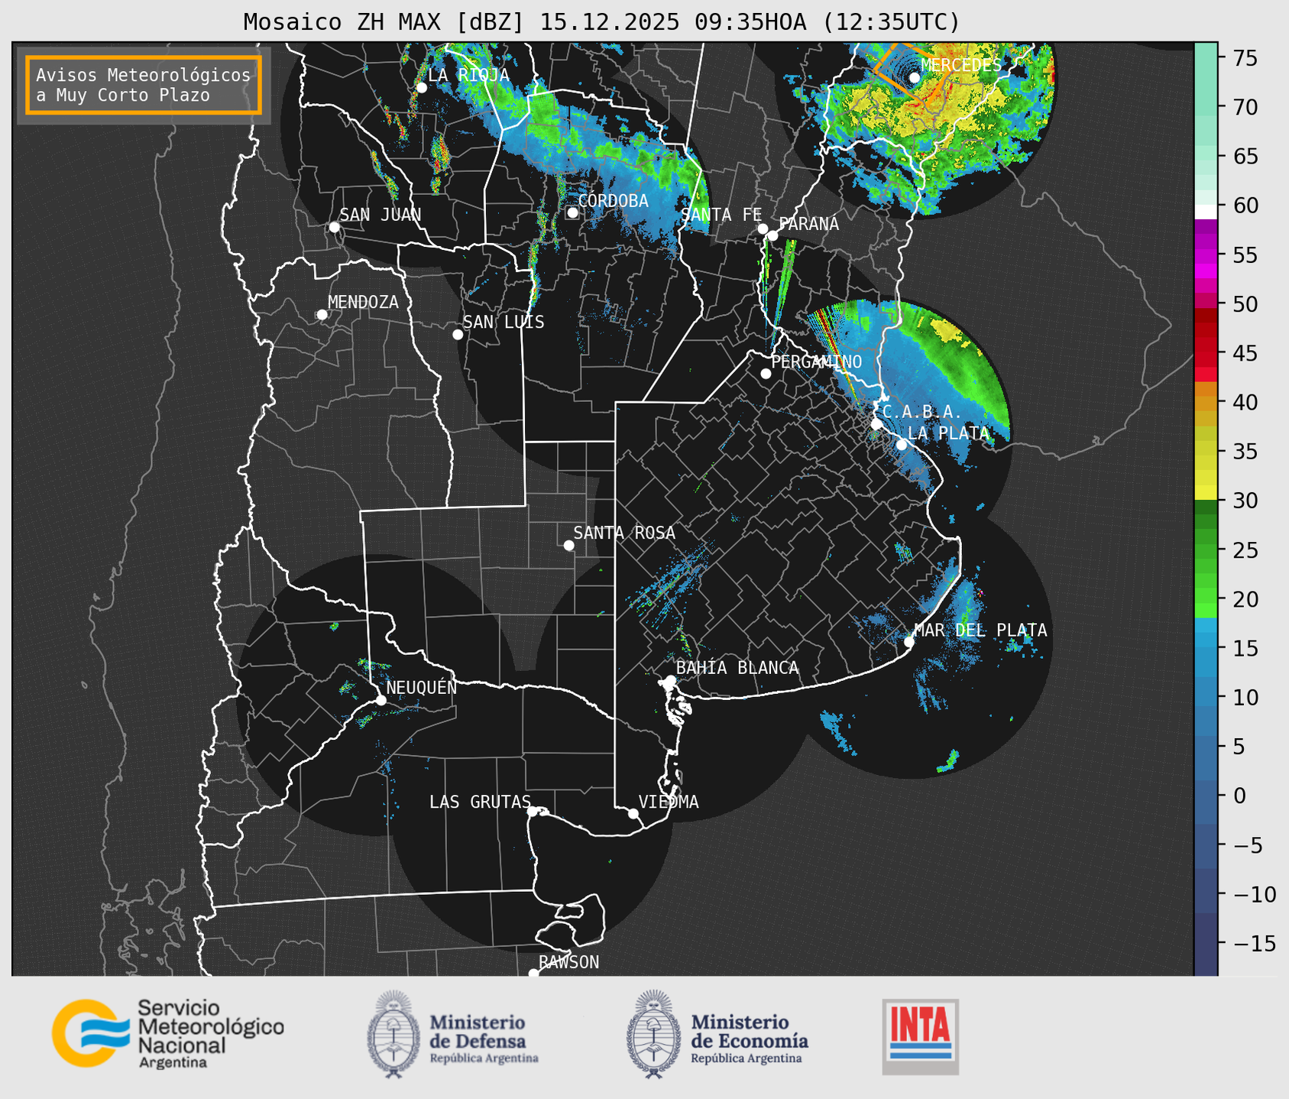This screenshot has height=1099, width=1289.
Task: Click the Avisos Meteorológicos a Muy Corto Plazo box
Action: pos(144,85)
